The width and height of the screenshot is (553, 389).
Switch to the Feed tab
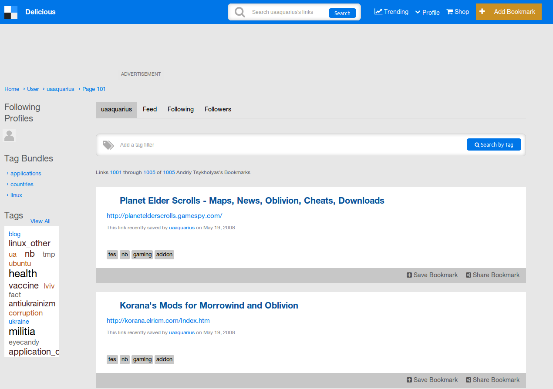[x=150, y=109]
